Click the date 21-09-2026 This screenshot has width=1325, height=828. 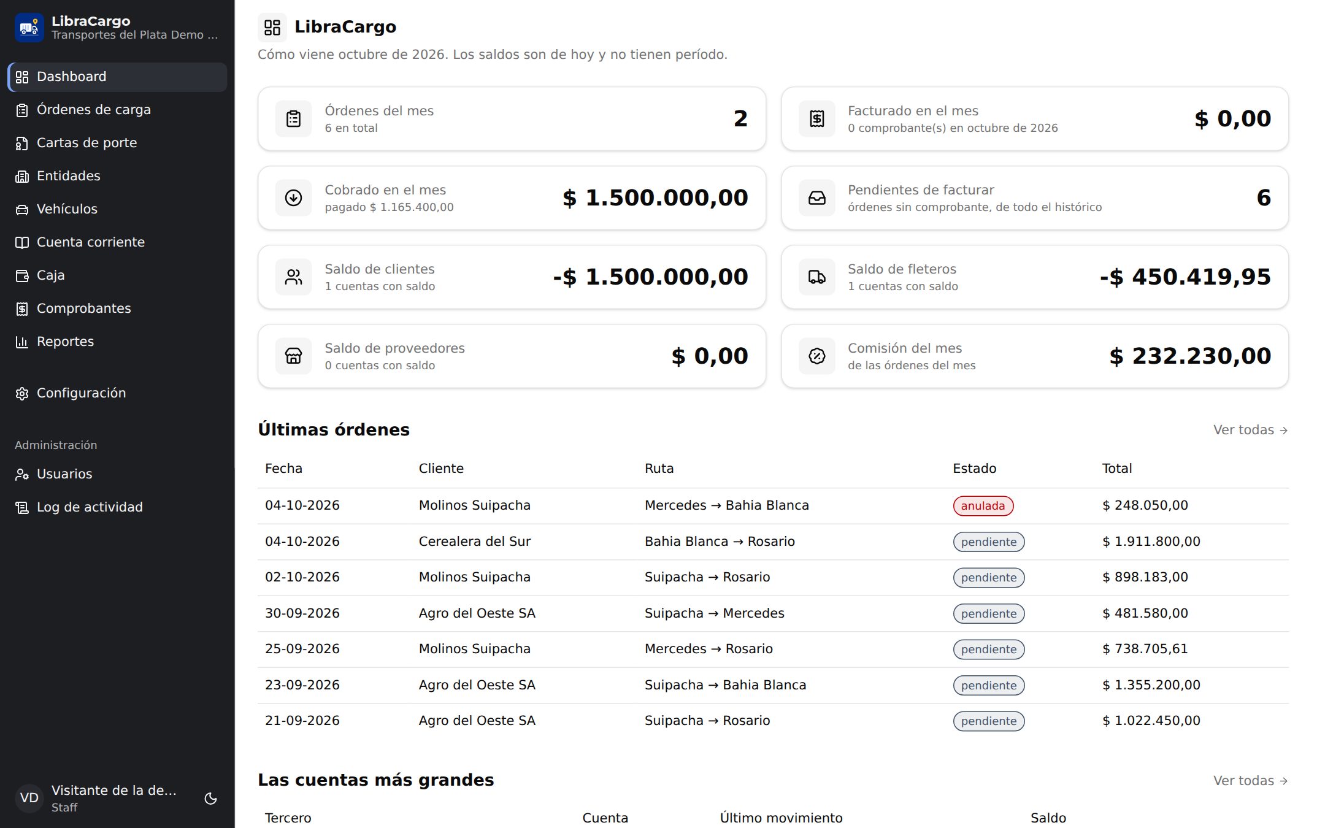coord(302,721)
